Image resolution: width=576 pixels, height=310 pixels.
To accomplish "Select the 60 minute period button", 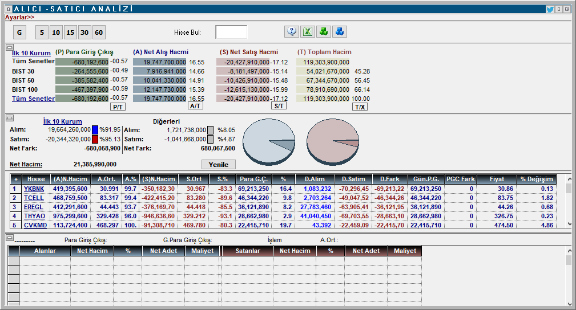I will pyautogui.click(x=99, y=32).
